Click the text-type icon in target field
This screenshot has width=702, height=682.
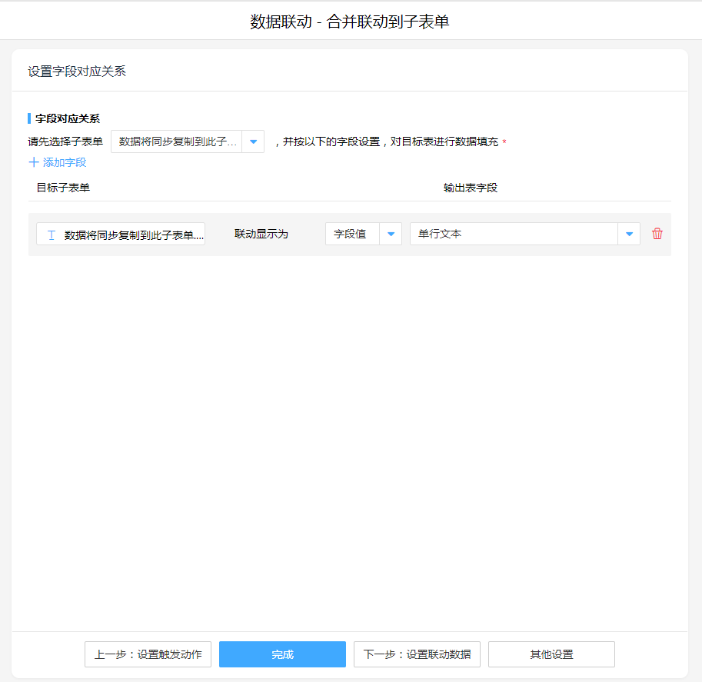pyautogui.click(x=51, y=235)
